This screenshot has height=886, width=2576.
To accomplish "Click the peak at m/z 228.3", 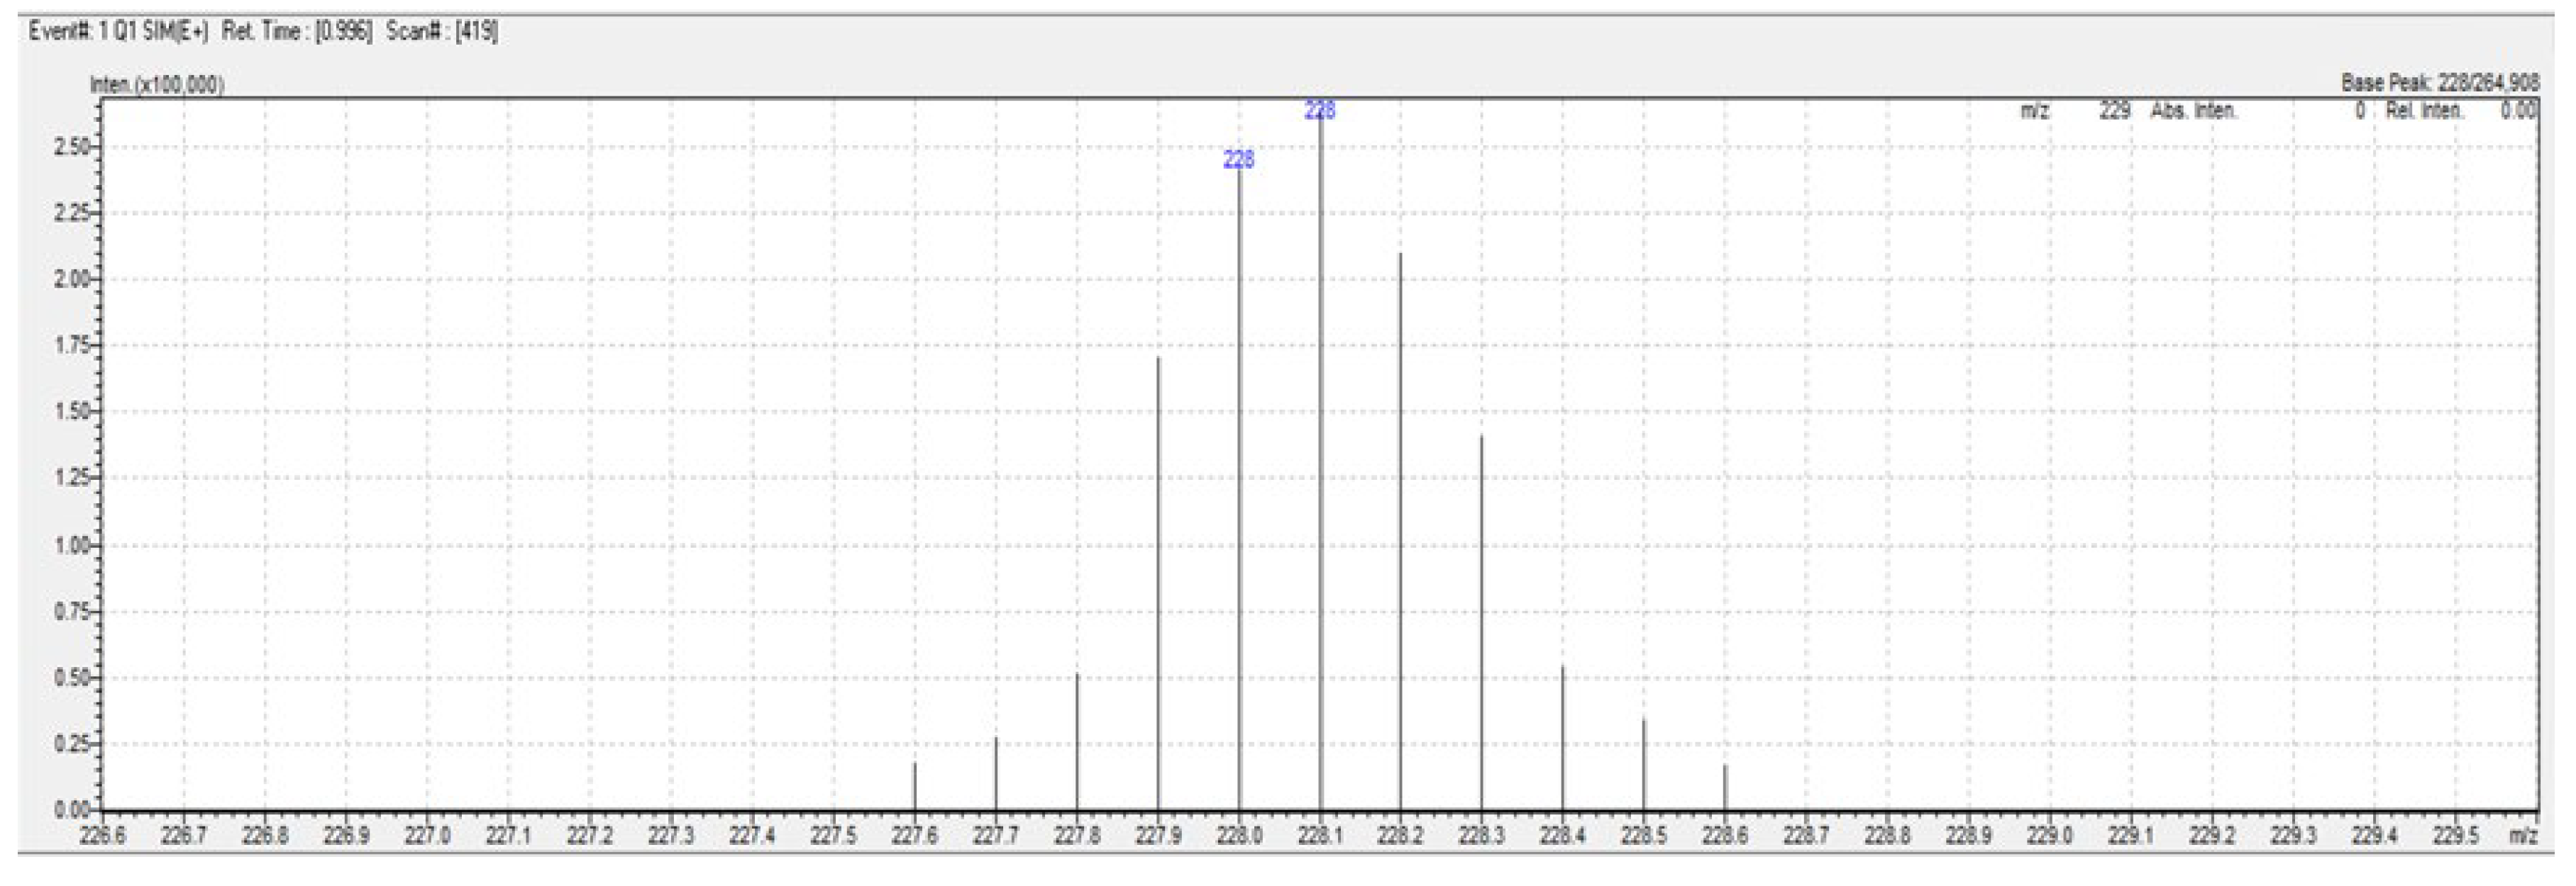I will (1481, 600).
